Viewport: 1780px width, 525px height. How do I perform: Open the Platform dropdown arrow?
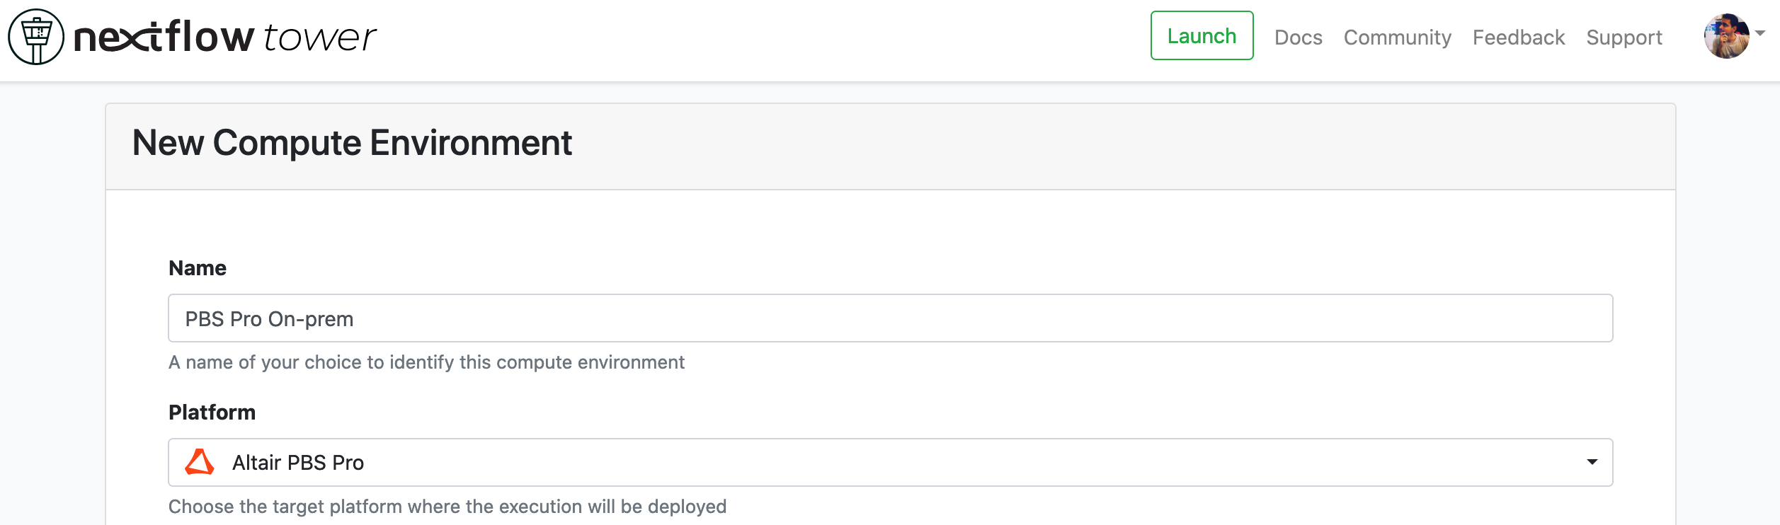(1592, 462)
